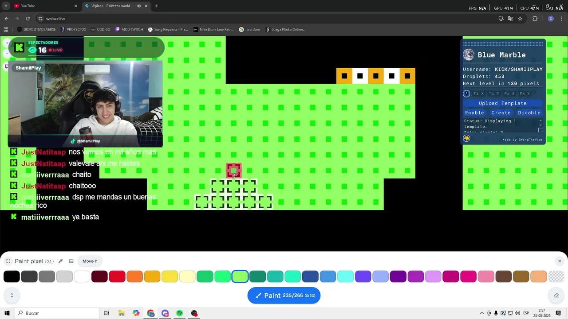Click the Blue Marble dotted drag bar

coord(503,43)
